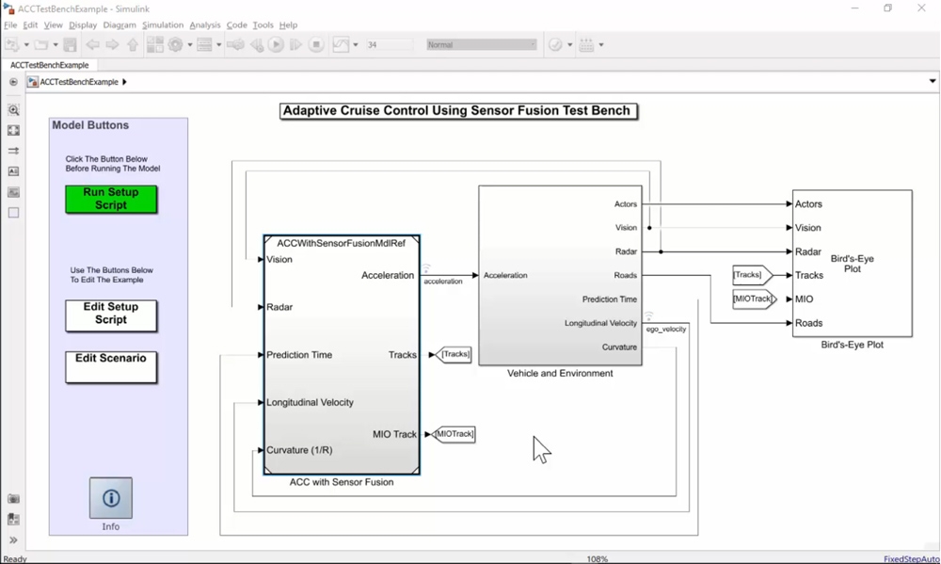Click the Fast Restart toolbar icon
This screenshot has width=941, height=564.
235,44
